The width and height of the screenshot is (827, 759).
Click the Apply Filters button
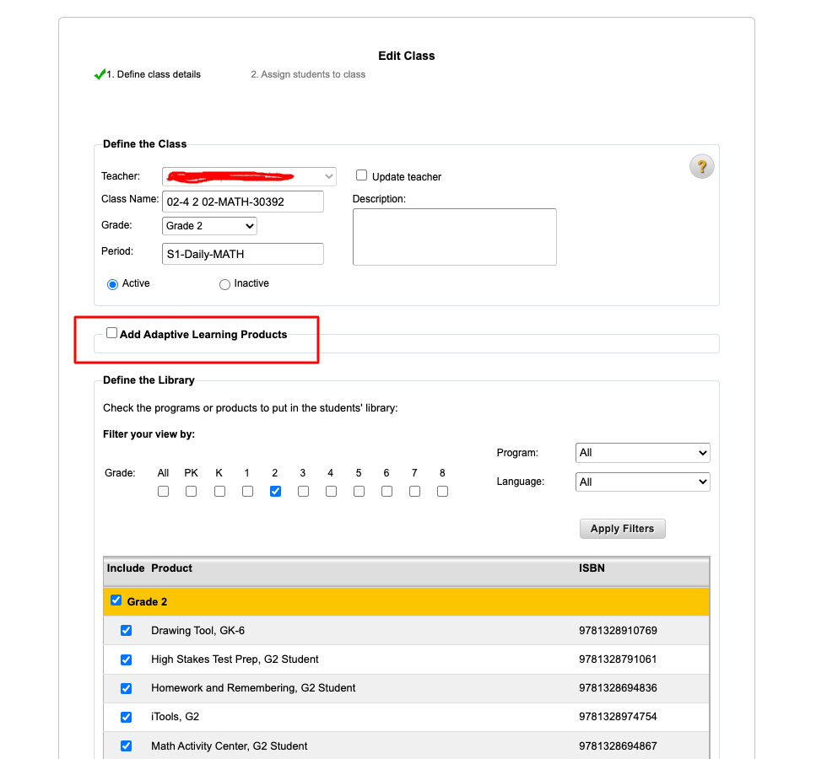pos(623,529)
